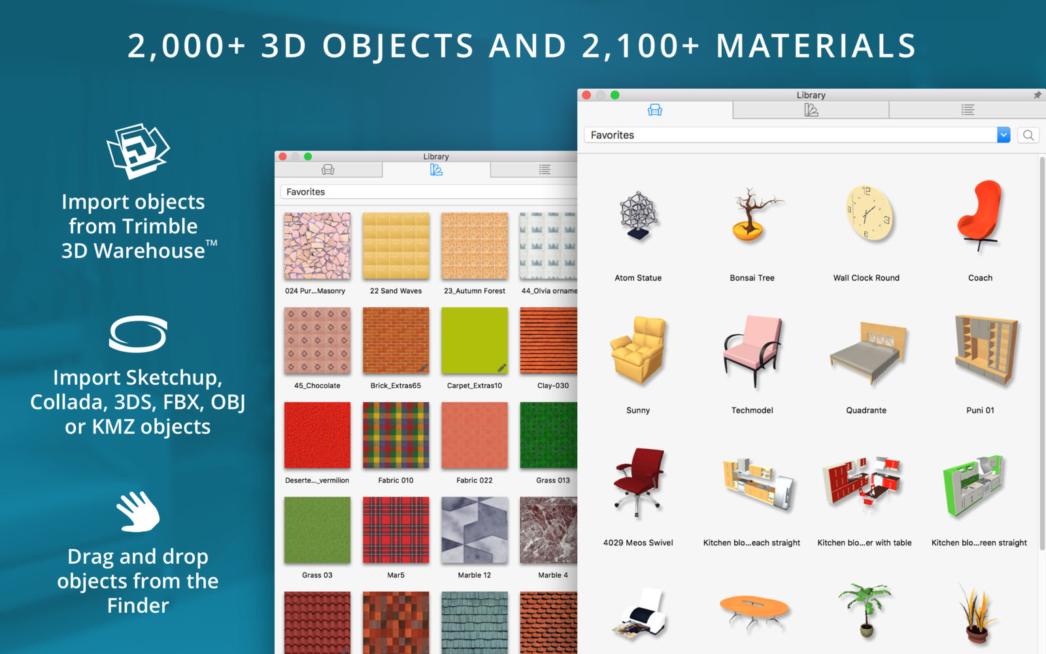Click the drag and drop hand icon
The height and width of the screenshot is (654, 1046).
pos(138,511)
